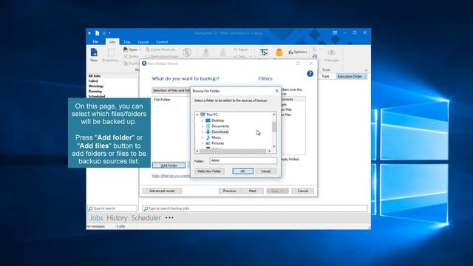Collapse the This PC tree node
The width and height of the screenshot is (473, 266).
pyautogui.click(x=197, y=115)
